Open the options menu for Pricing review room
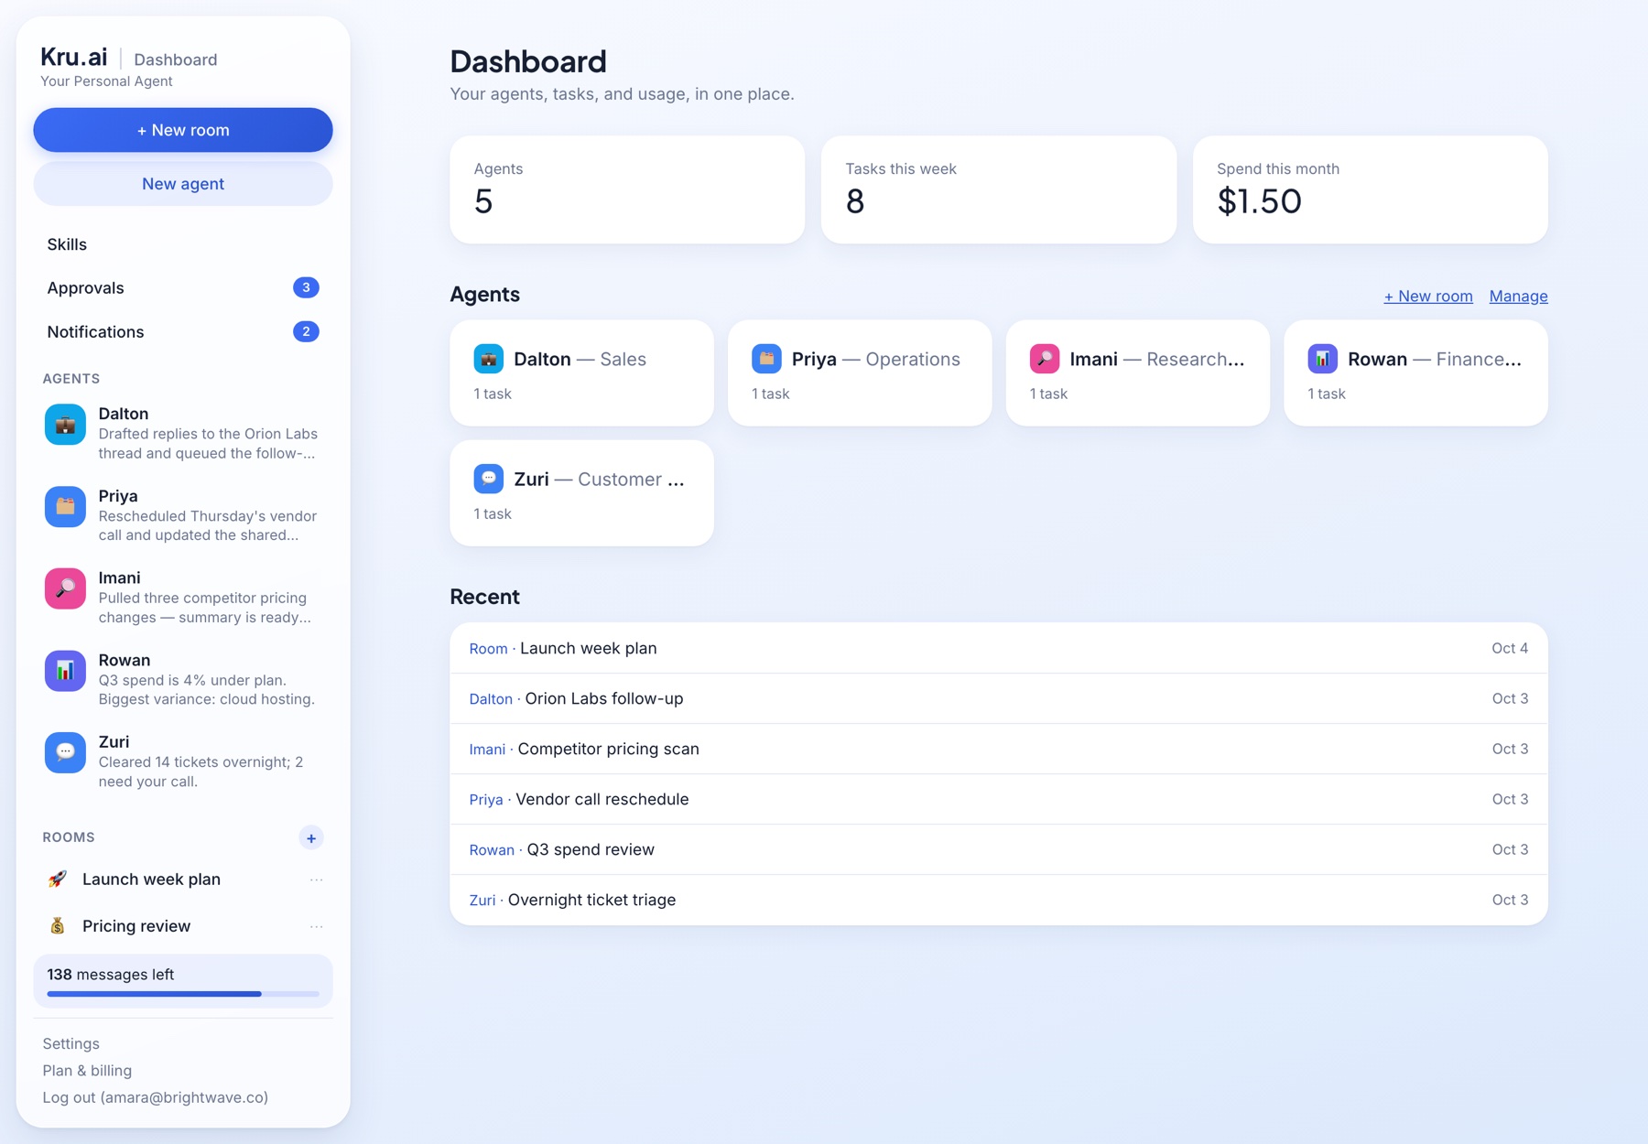This screenshot has width=1648, height=1144. click(x=316, y=926)
